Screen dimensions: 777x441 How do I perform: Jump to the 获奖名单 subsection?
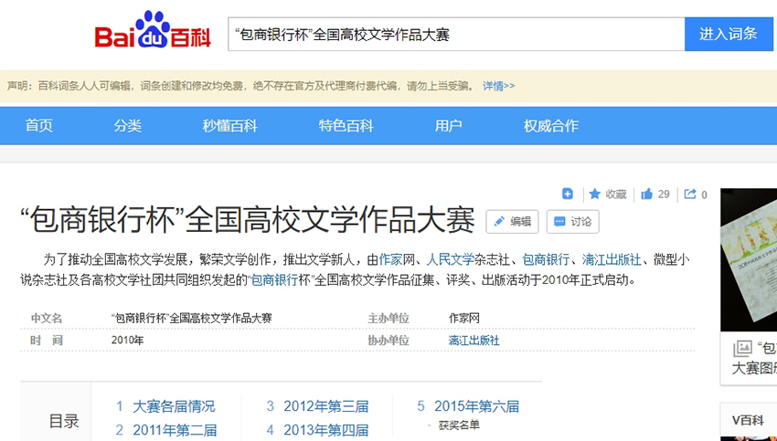click(x=459, y=425)
